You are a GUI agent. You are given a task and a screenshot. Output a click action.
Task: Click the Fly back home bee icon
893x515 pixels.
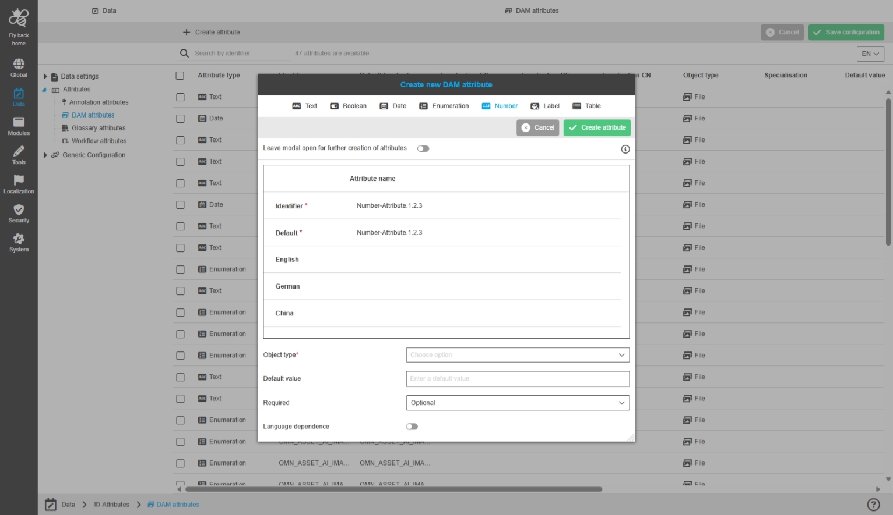click(19, 19)
